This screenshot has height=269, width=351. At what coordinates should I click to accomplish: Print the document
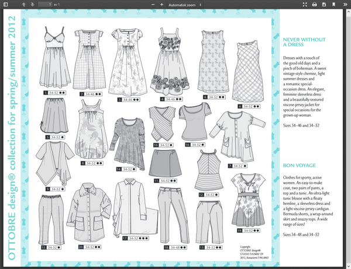[x=315, y=5]
